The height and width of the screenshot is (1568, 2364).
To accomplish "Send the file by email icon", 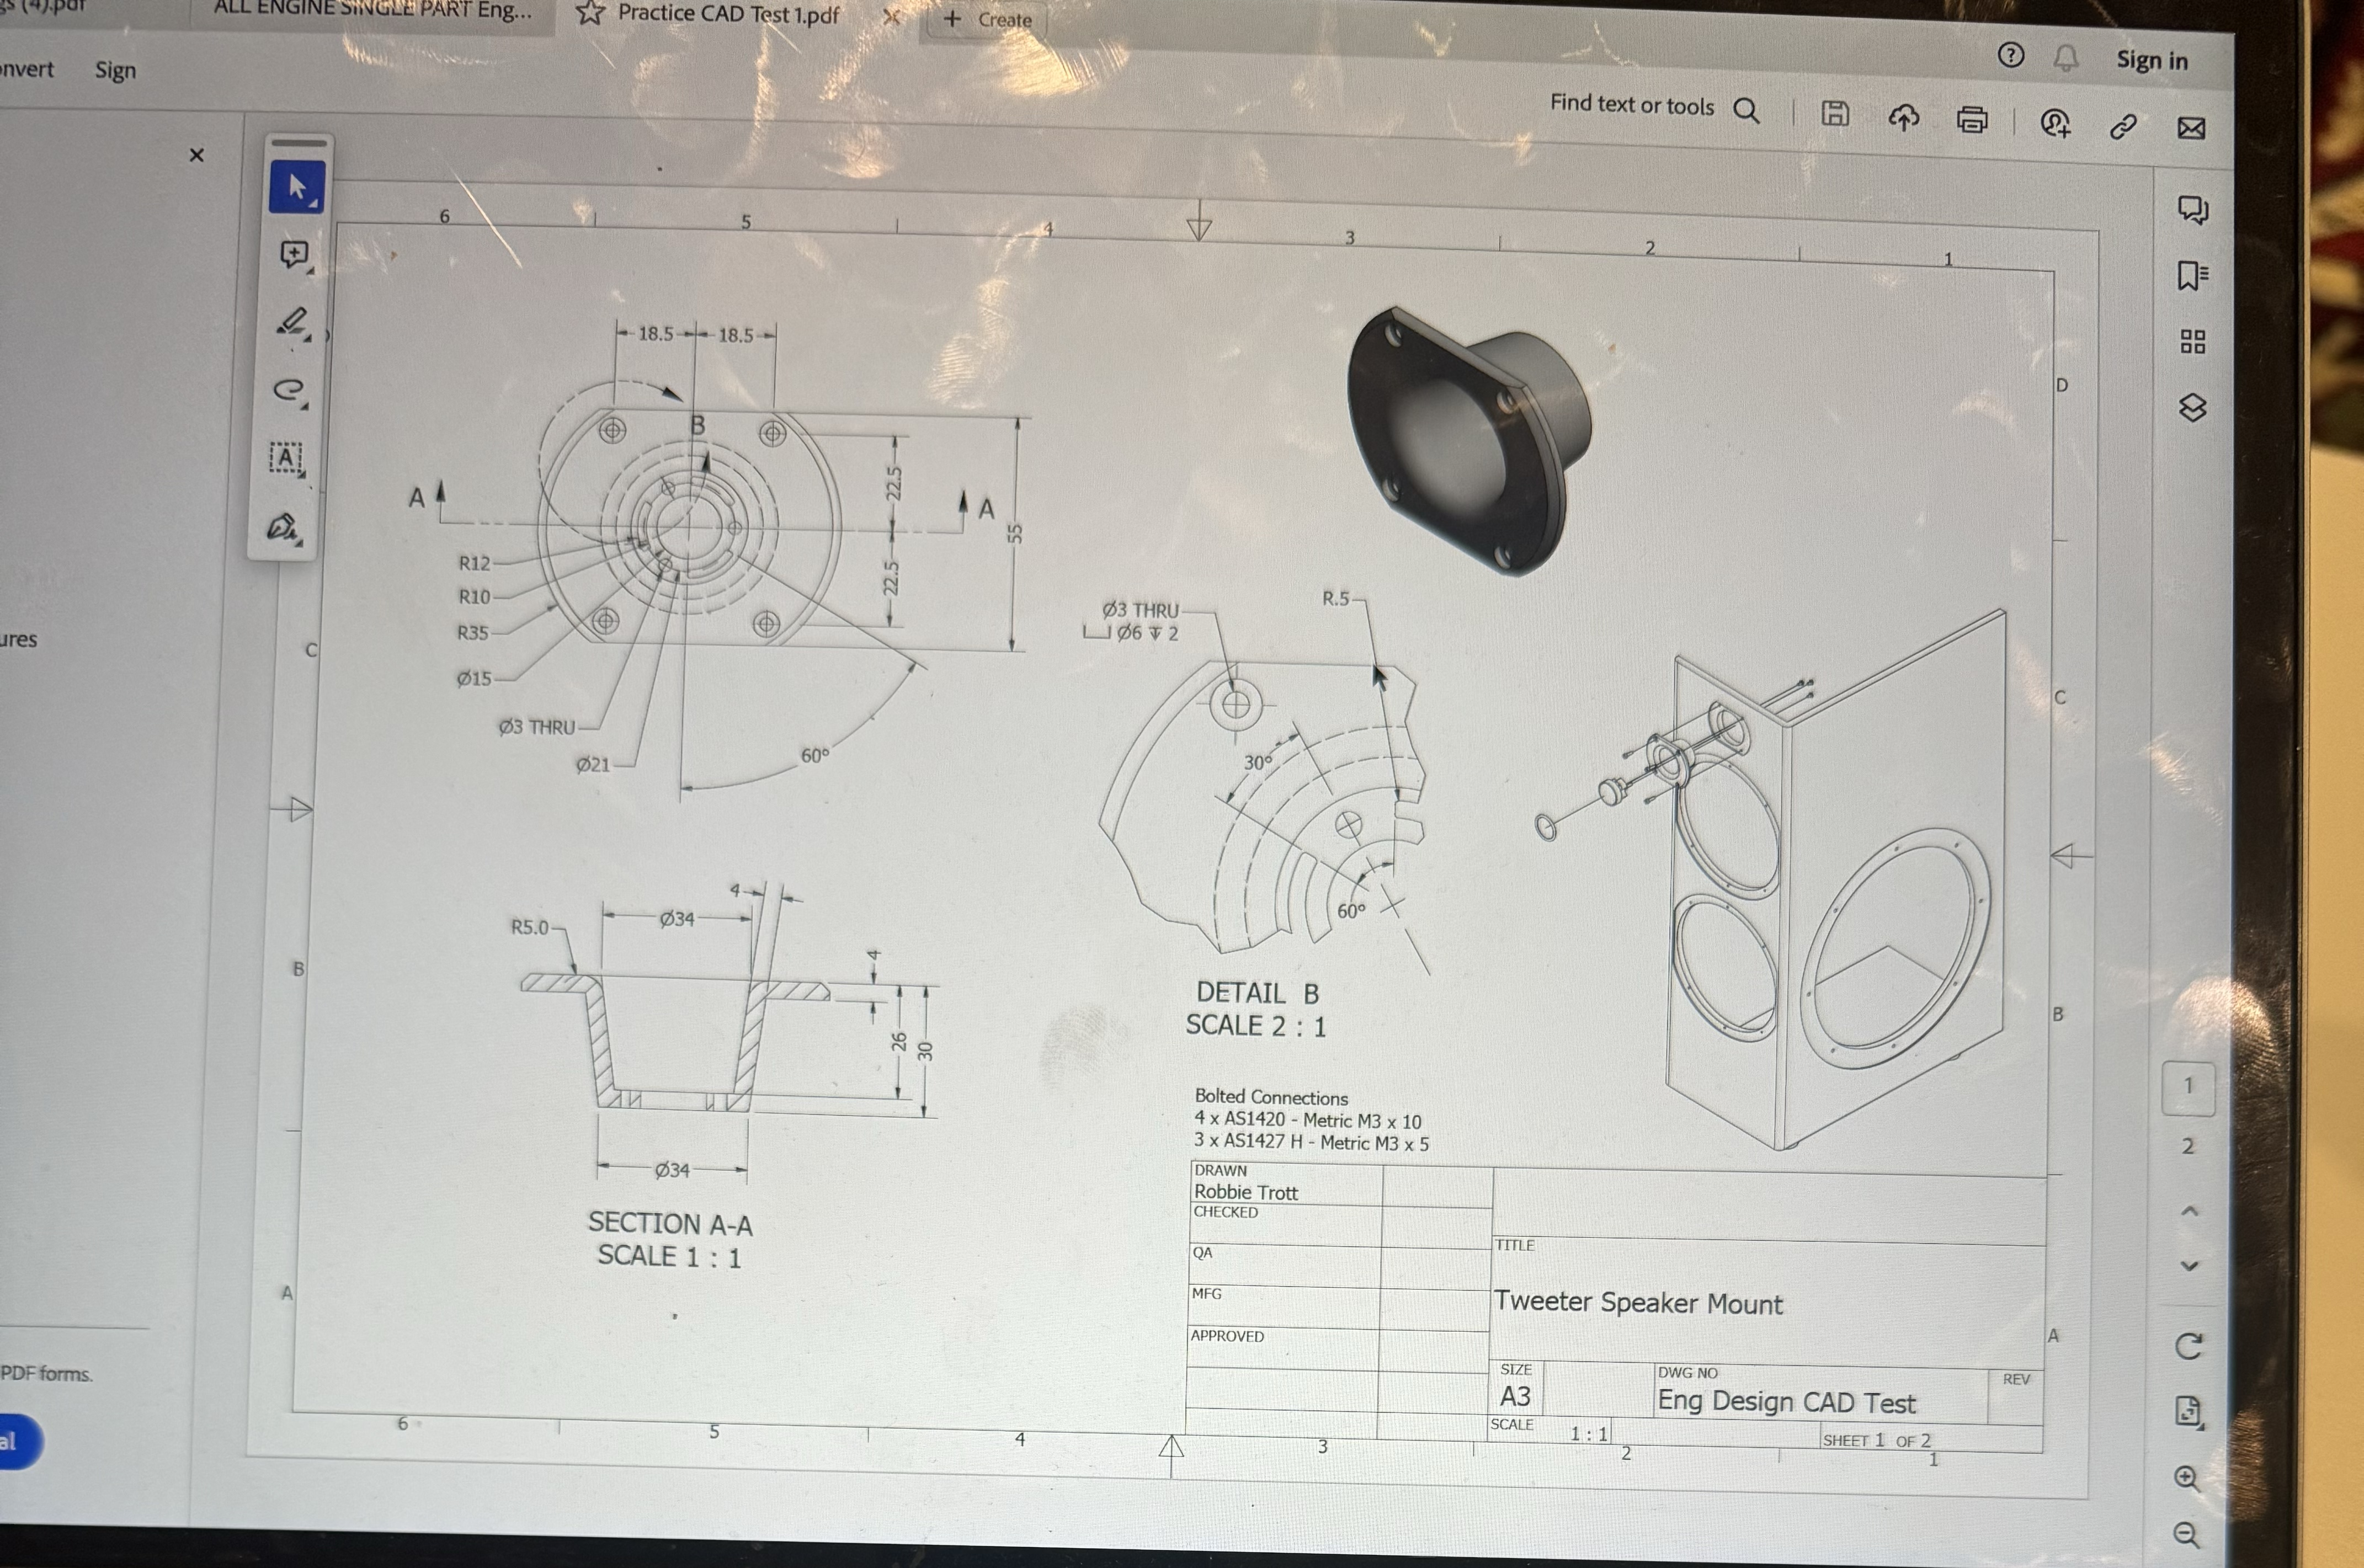I will pyautogui.click(x=2191, y=128).
